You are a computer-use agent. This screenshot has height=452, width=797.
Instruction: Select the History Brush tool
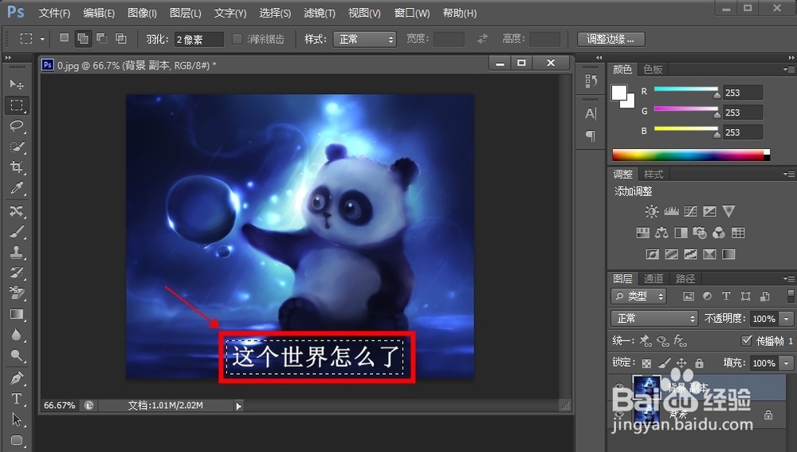click(x=17, y=273)
